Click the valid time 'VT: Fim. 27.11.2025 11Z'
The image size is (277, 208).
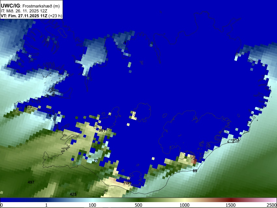tap(24, 16)
